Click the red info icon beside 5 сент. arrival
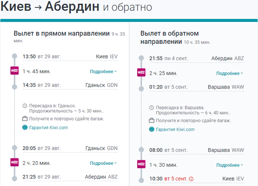Image resolution: width=258 pixels, height=186 pixels. point(191,179)
